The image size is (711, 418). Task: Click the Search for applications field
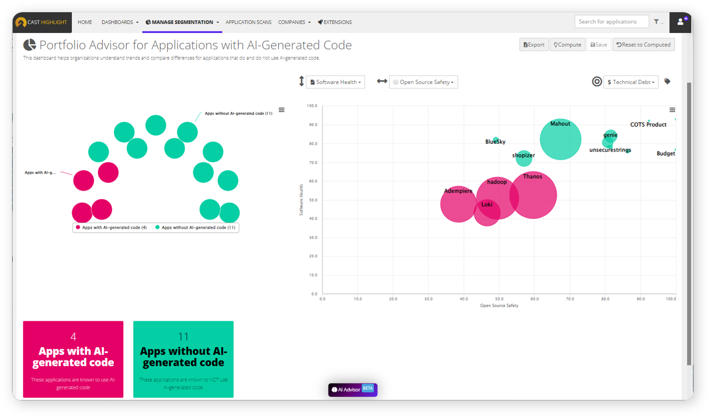(x=611, y=22)
